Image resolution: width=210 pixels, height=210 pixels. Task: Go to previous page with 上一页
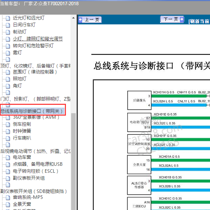point(90,20)
